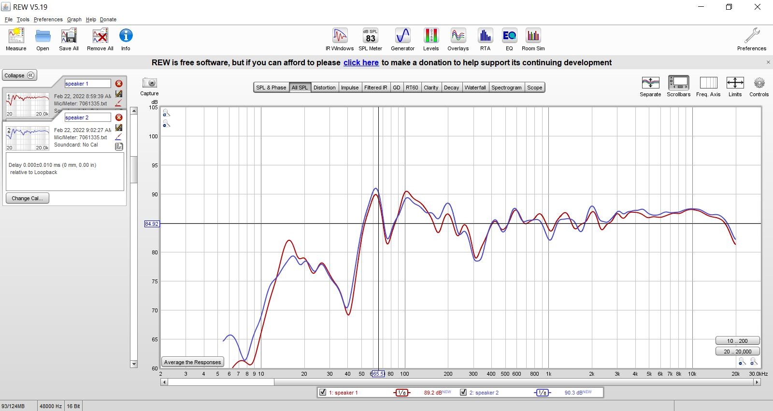The width and height of the screenshot is (773, 411).
Task: Toggle speaker 2 notes panel icon
Action: [x=119, y=147]
